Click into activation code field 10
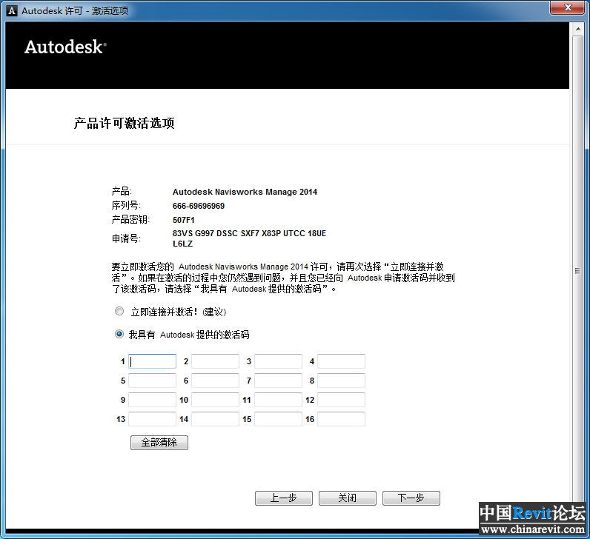Viewport: 590px width, 539px height. [215, 400]
